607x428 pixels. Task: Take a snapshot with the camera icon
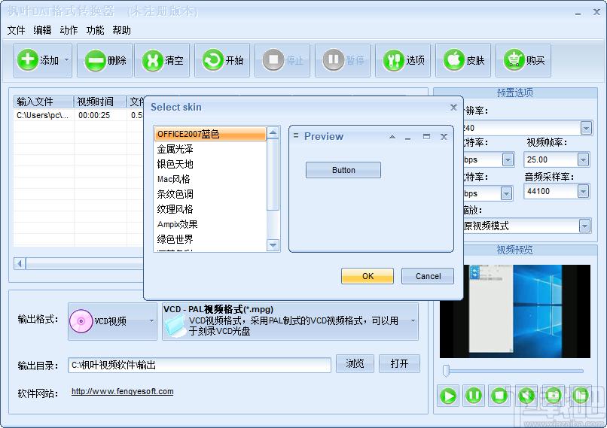pyautogui.click(x=553, y=396)
